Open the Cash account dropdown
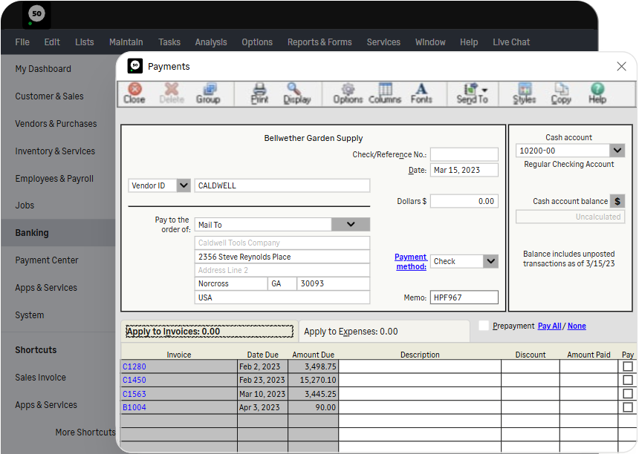The image size is (639, 454). pos(617,151)
